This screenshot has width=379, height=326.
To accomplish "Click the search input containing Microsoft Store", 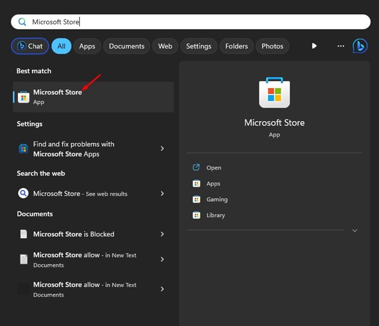I will point(191,22).
